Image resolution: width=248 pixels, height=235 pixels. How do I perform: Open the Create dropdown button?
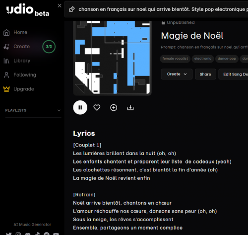tap(177, 74)
